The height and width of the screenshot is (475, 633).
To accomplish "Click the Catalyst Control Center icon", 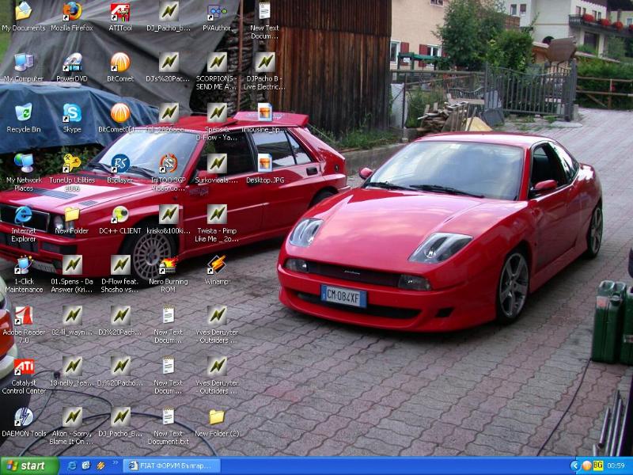I will point(24,367).
